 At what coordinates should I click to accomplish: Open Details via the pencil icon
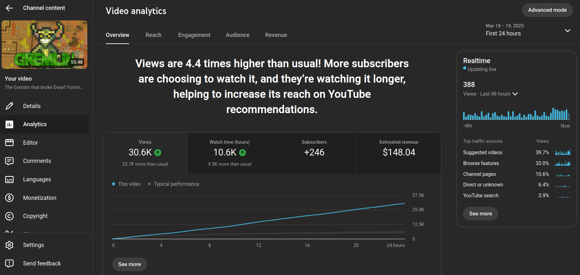tap(10, 106)
